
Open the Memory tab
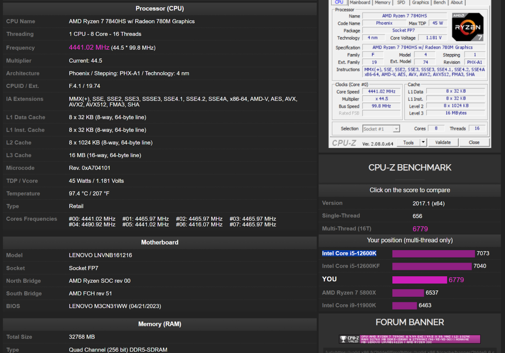coord(382,3)
